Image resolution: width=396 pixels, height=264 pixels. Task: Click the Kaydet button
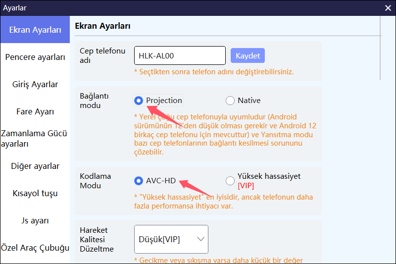coord(247,55)
